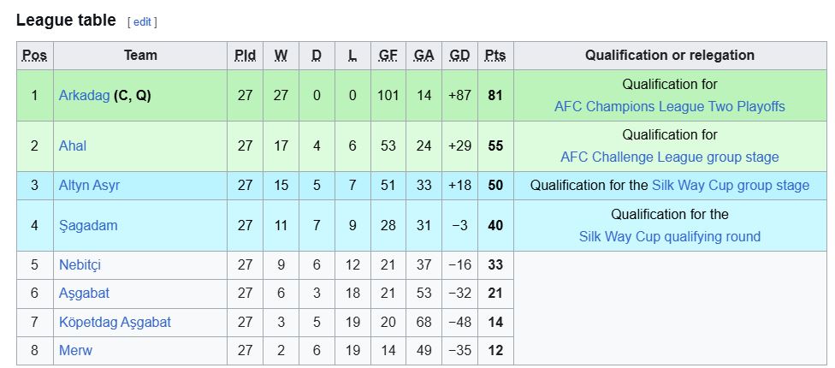Click the GA column header abbreviation
Screen dimensions: 835x368
tap(423, 56)
